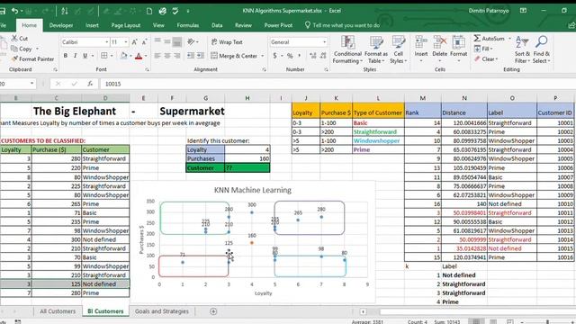576x324 pixels.
Task: Decrease font size with smaller A icon
Action: 144,42
